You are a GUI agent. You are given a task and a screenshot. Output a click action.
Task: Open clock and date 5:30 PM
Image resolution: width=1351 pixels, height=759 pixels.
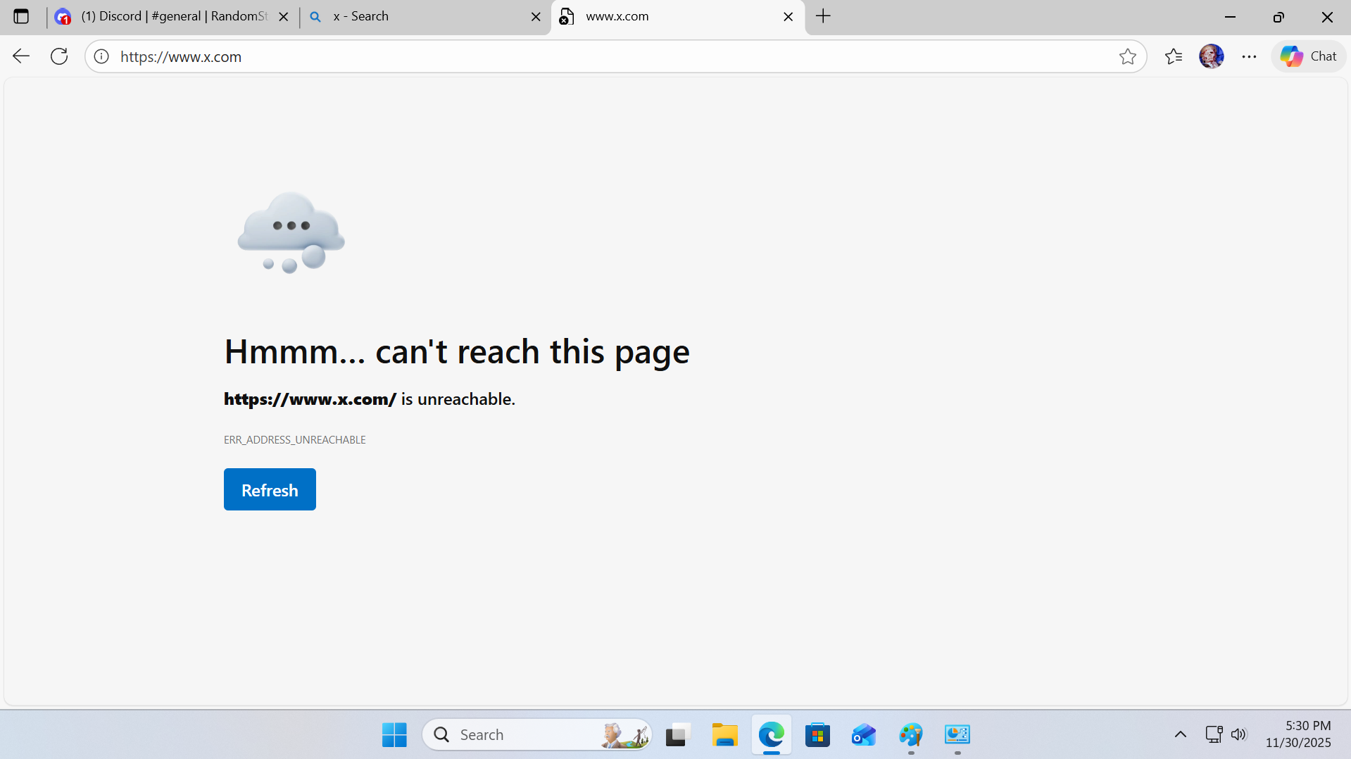(1298, 734)
